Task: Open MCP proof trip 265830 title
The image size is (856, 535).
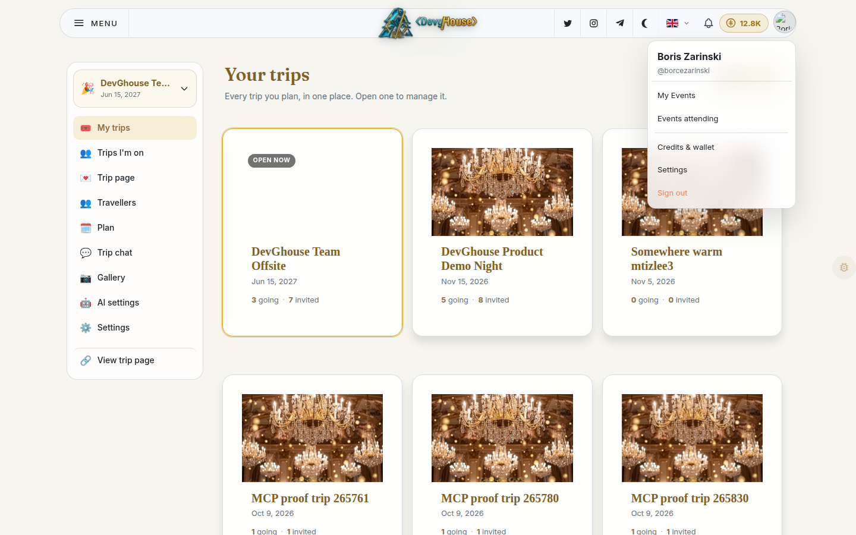Action: [690, 498]
